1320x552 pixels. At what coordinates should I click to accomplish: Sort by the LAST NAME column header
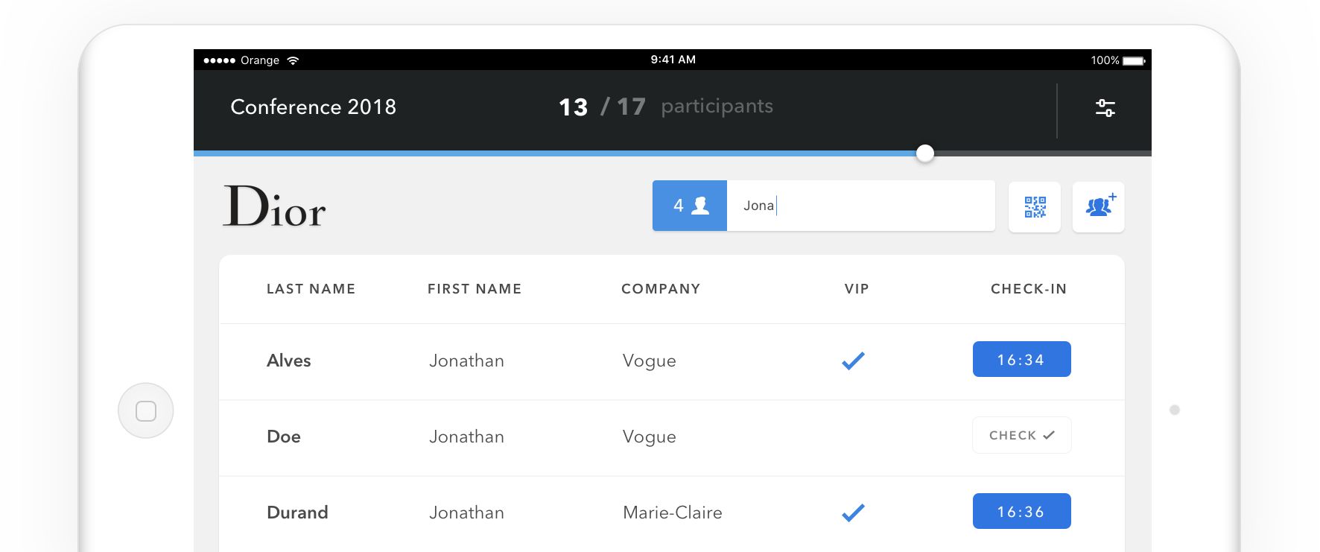click(311, 289)
